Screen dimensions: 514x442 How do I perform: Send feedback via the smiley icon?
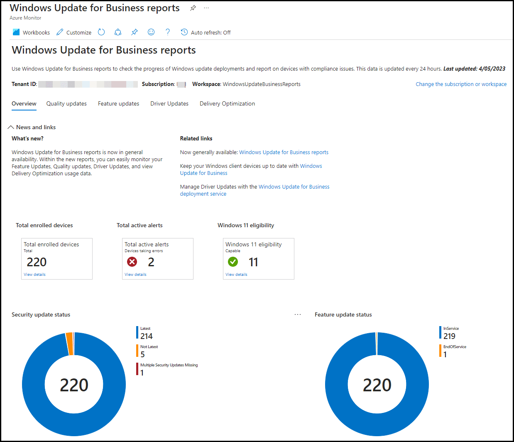[151, 32]
